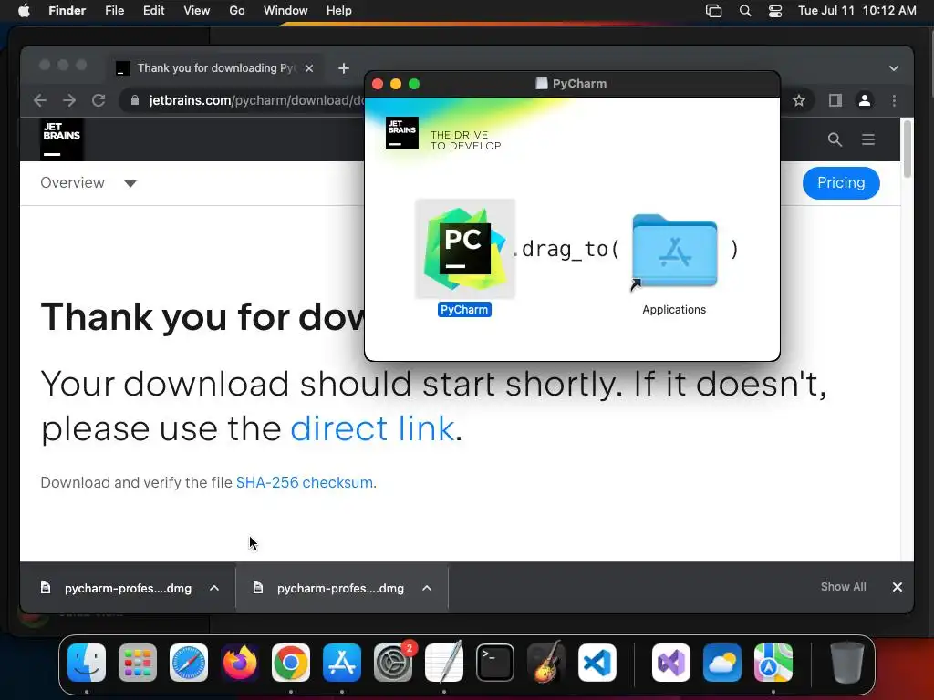Expand second pycharm-profes dmg download options
The height and width of the screenshot is (700, 934).
(427, 588)
